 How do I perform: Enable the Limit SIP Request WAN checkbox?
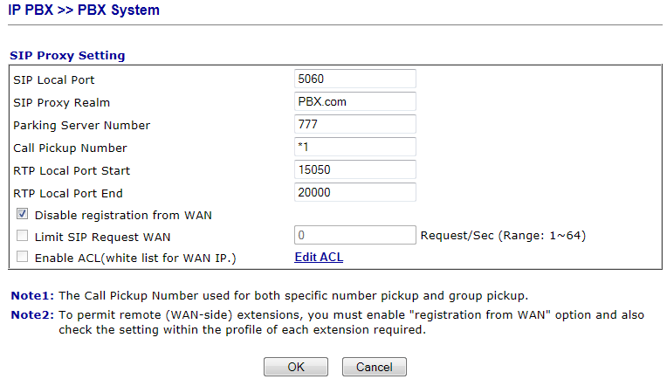23,236
